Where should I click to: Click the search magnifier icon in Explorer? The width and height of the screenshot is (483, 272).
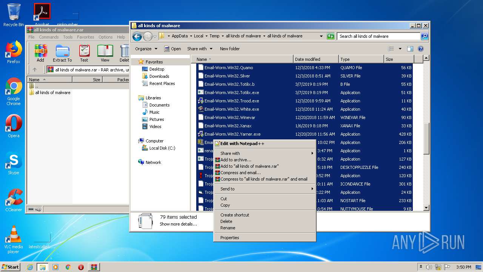point(425,36)
